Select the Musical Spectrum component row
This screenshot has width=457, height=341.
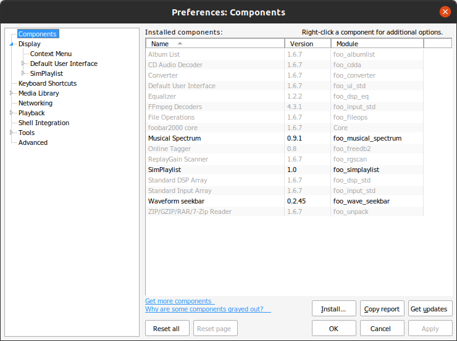[285, 138]
